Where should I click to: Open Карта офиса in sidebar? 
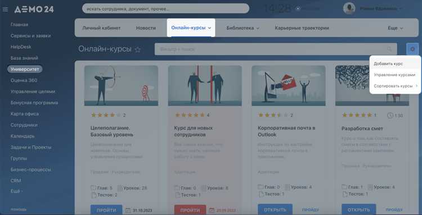point(25,114)
